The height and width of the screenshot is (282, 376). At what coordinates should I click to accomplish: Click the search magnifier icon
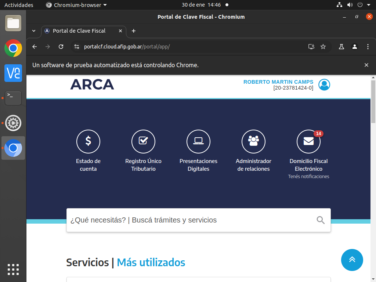[x=321, y=220]
